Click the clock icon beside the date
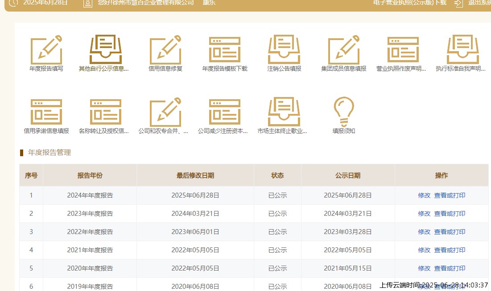 pyautogui.click(x=13, y=3)
